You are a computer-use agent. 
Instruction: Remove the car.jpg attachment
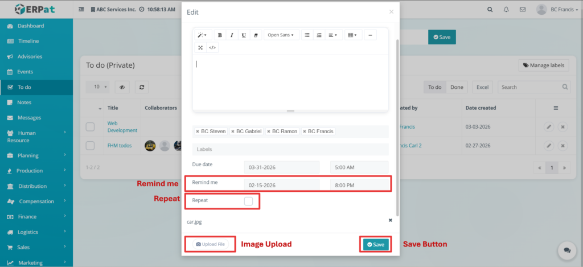[390, 220]
